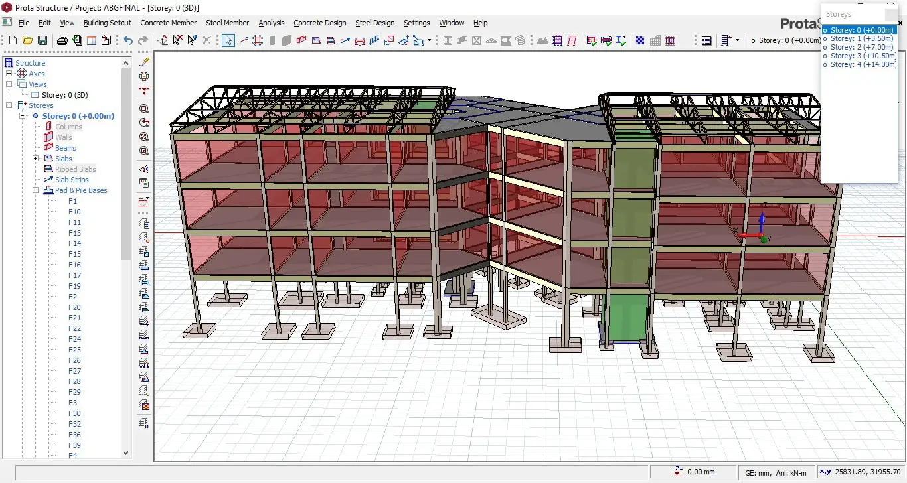
Task: Expand the Slabs tree node
Action: pyautogui.click(x=36, y=159)
